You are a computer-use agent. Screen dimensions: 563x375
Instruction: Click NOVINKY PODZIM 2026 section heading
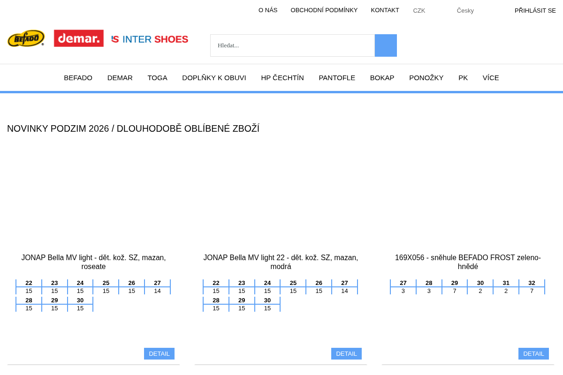pyautogui.click(x=133, y=128)
